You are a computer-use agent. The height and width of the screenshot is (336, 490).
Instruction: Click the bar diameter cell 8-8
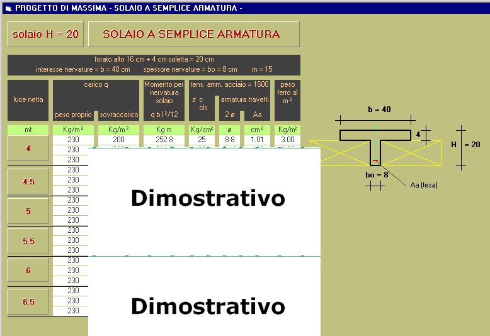click(229, 140)
